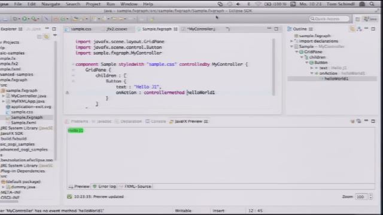This screenshot has width=383, height=215.
Task: Click the Wi-Fi icon in menu bar
Action: [x=258, y=4]
